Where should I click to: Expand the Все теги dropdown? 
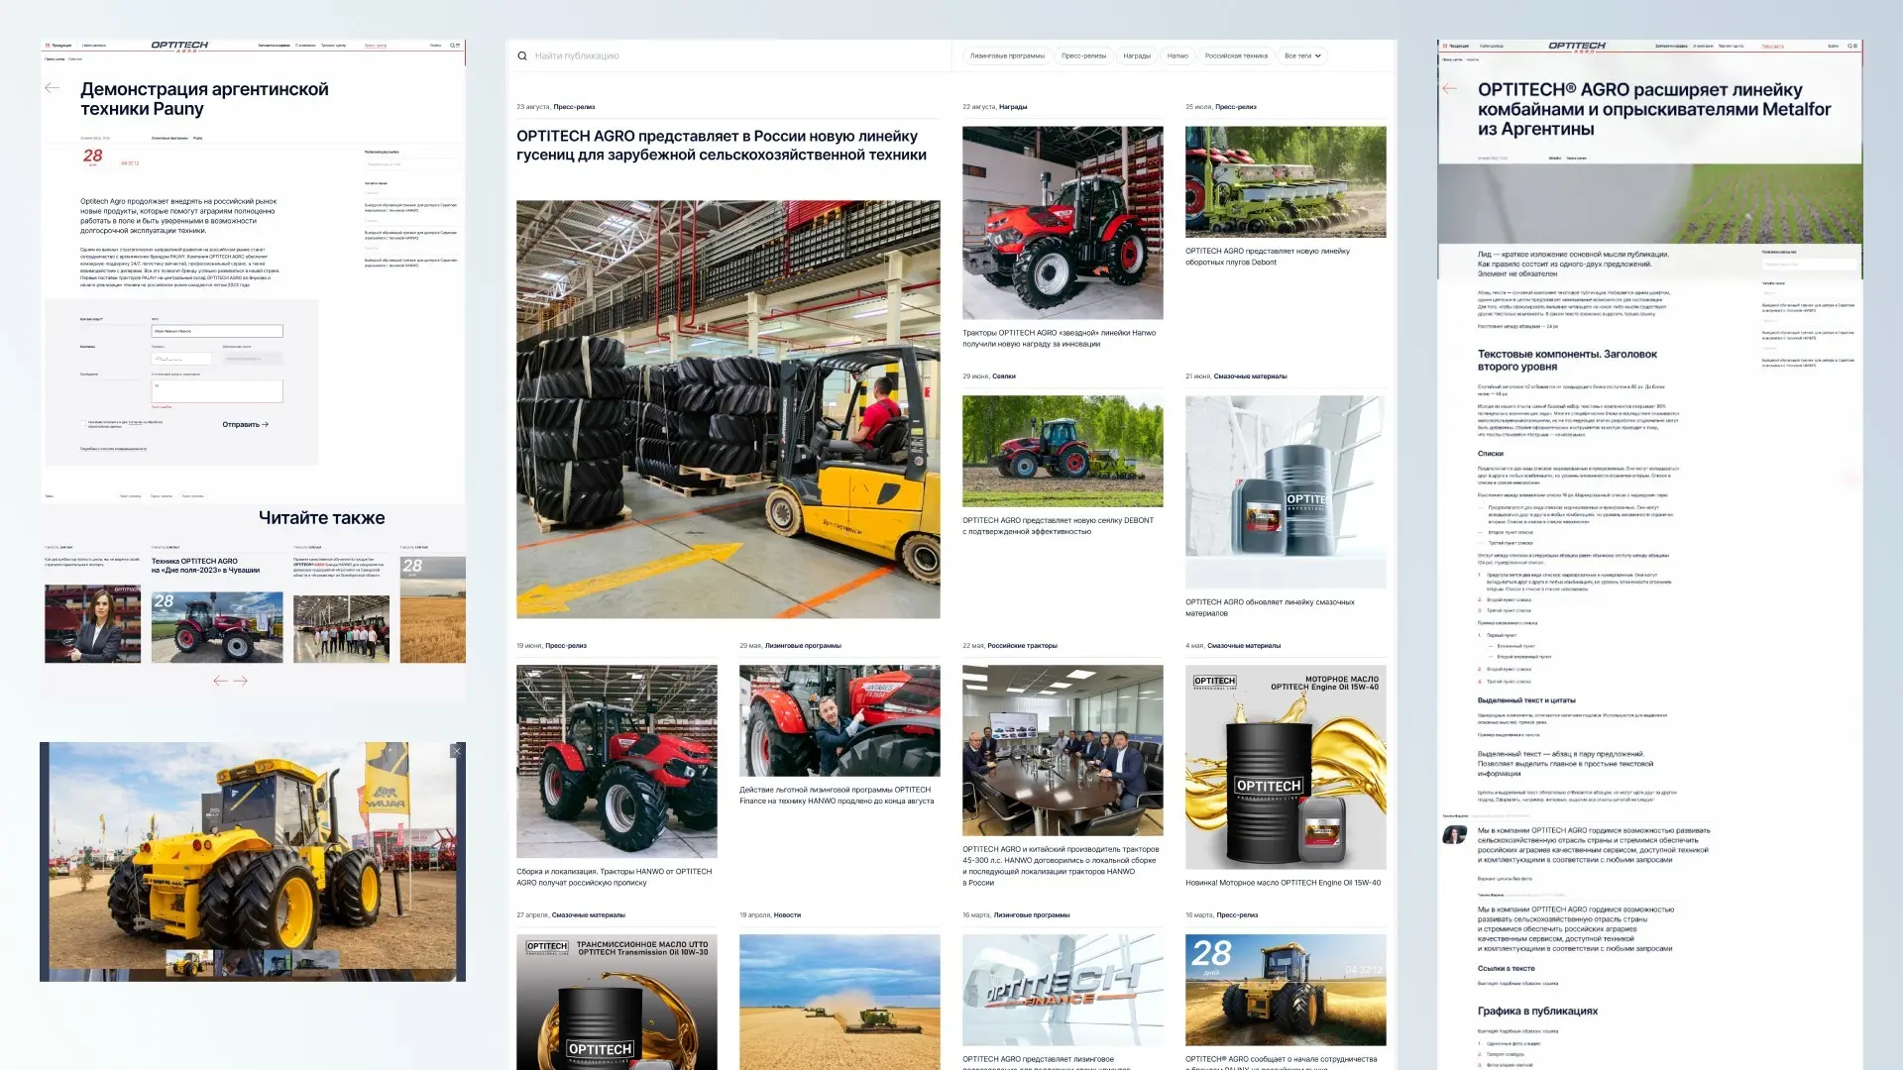point(1302,56)
